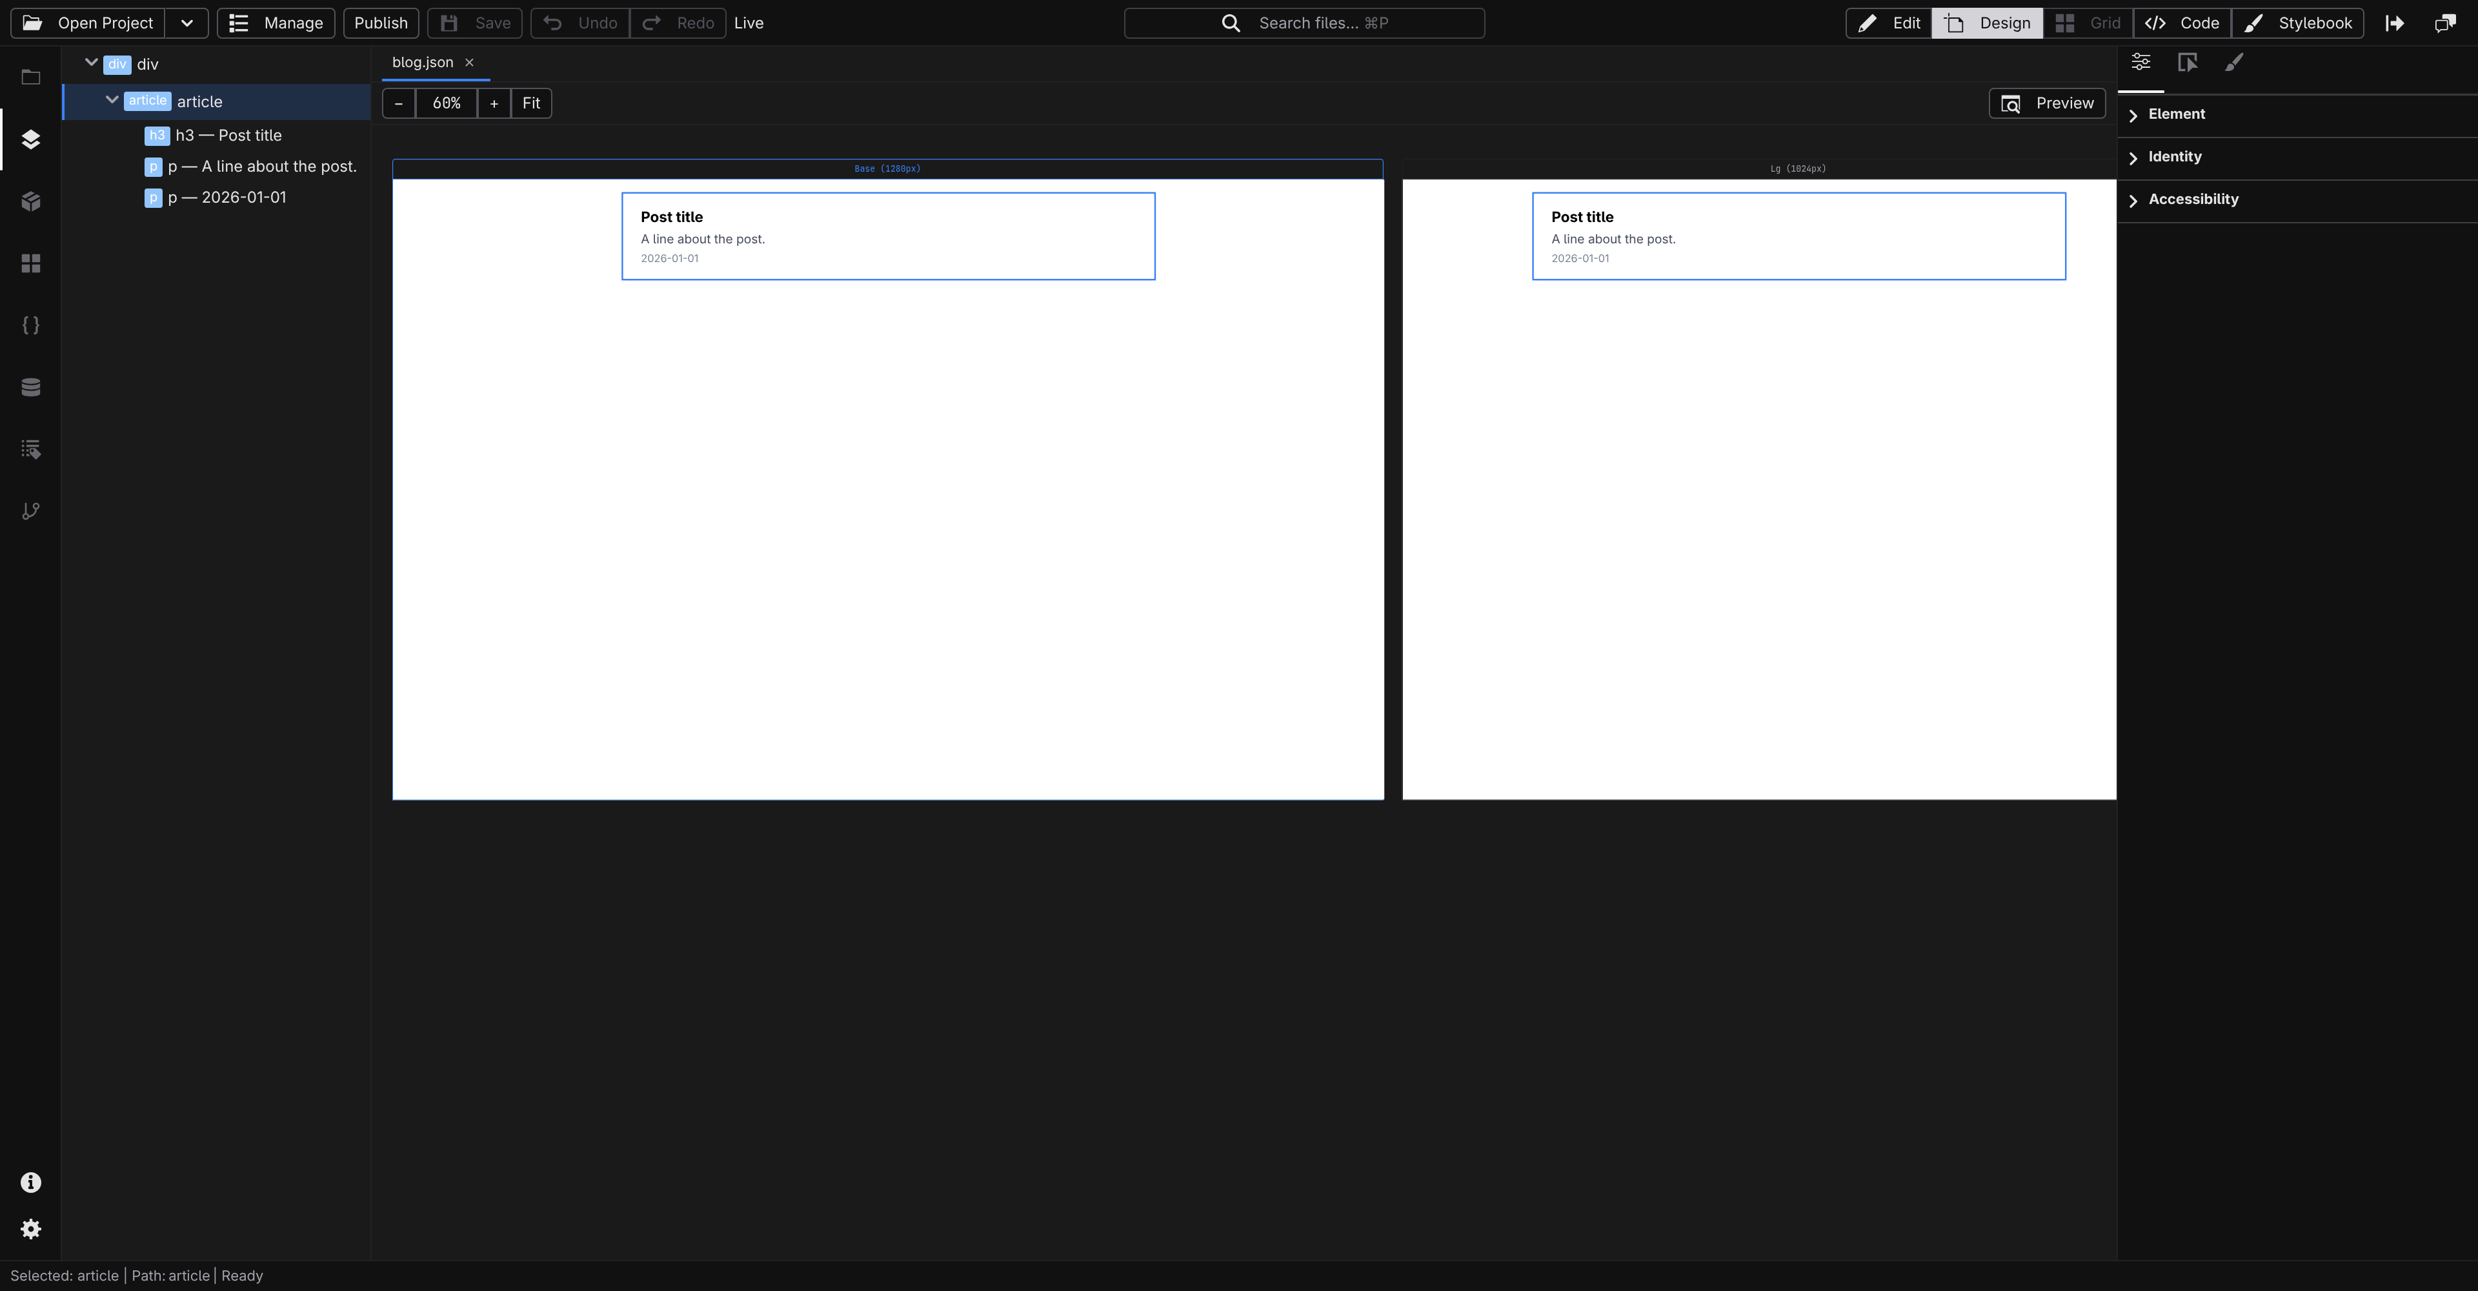Click the article tag badge in tree

tap(147, 101)
